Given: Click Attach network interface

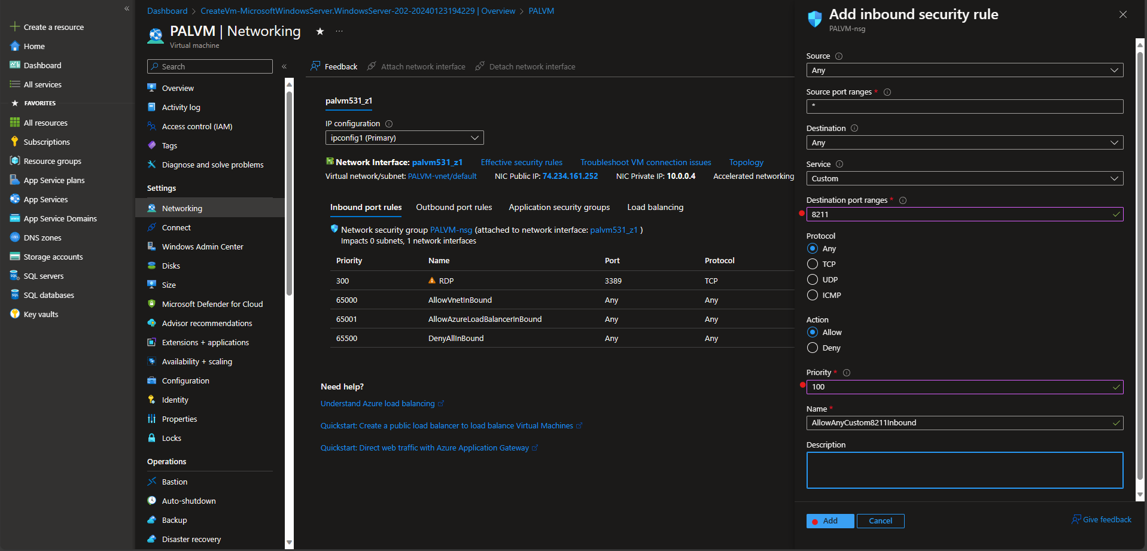Looking at the screenshot, I should 416,66.
